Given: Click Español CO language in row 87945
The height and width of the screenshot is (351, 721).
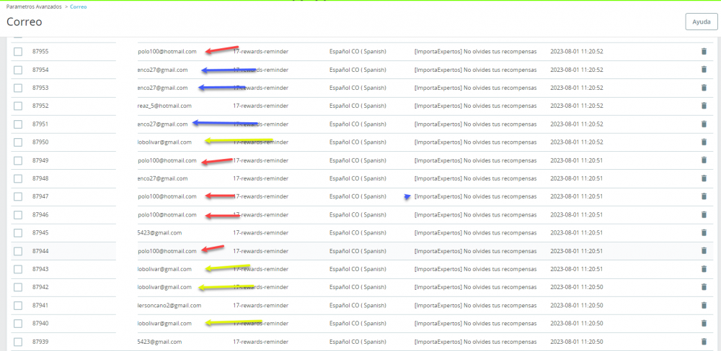Looking at the screenshot, I should (x=358, y=232).
